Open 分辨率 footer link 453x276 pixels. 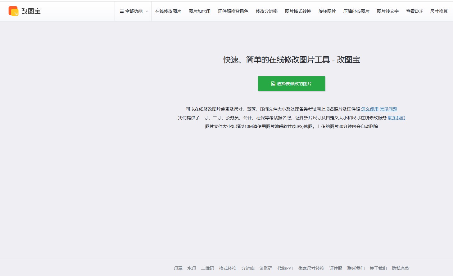248,268
